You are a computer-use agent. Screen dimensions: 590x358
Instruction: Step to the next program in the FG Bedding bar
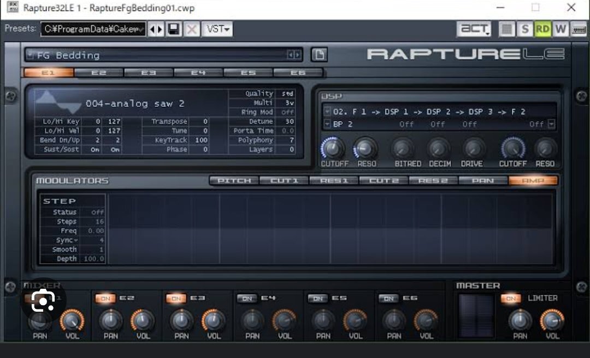tap(297, 55)
